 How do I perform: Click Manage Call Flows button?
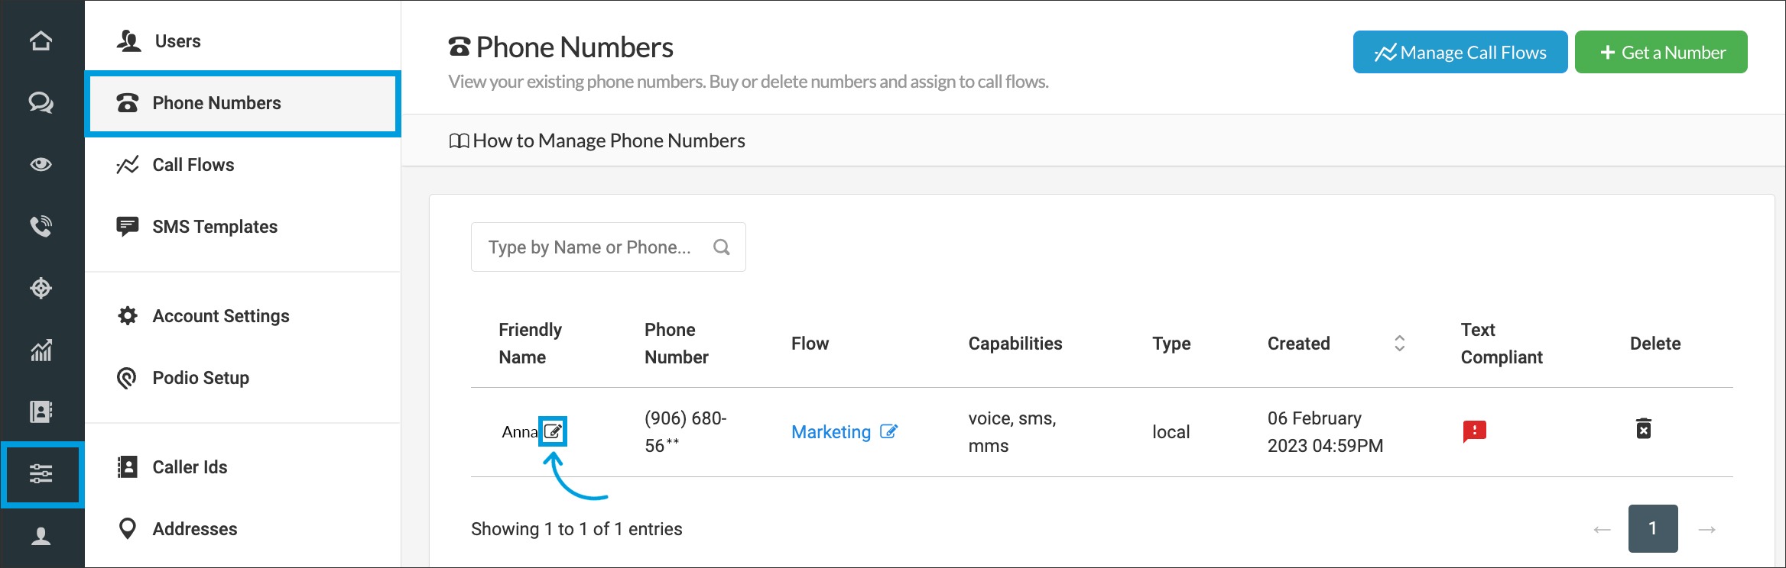(x=1460, y=52)
